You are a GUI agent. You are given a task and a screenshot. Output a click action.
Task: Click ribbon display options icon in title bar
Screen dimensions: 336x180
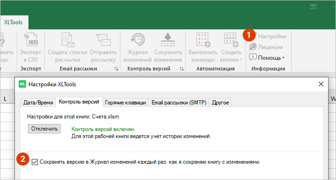(313, 7)
